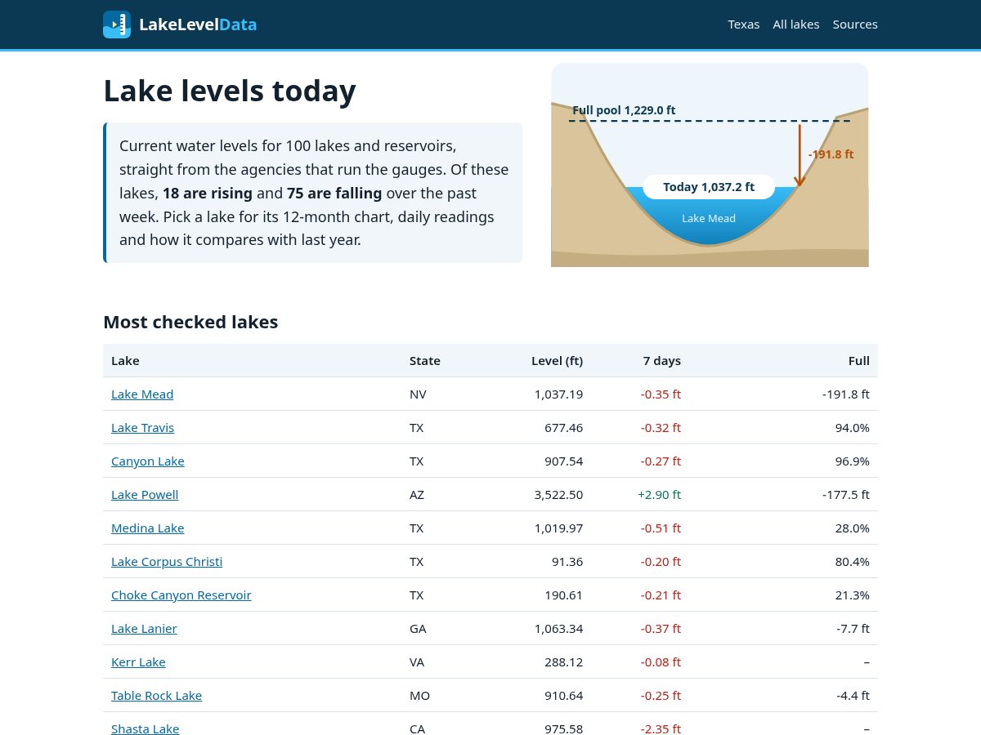Open the Sources nav item
981x735 pixels.
coord(855,24)
